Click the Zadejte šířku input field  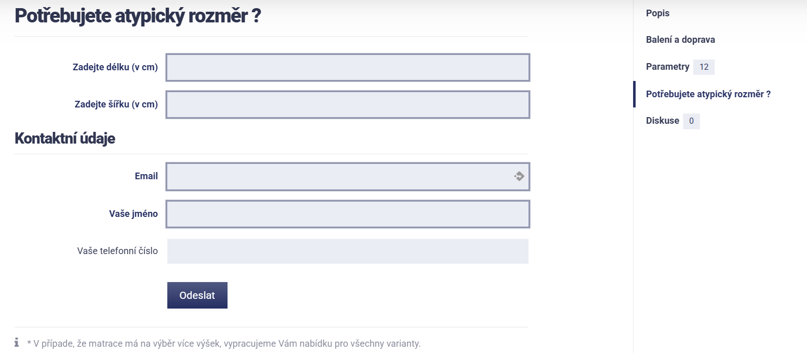coord(348,104)
